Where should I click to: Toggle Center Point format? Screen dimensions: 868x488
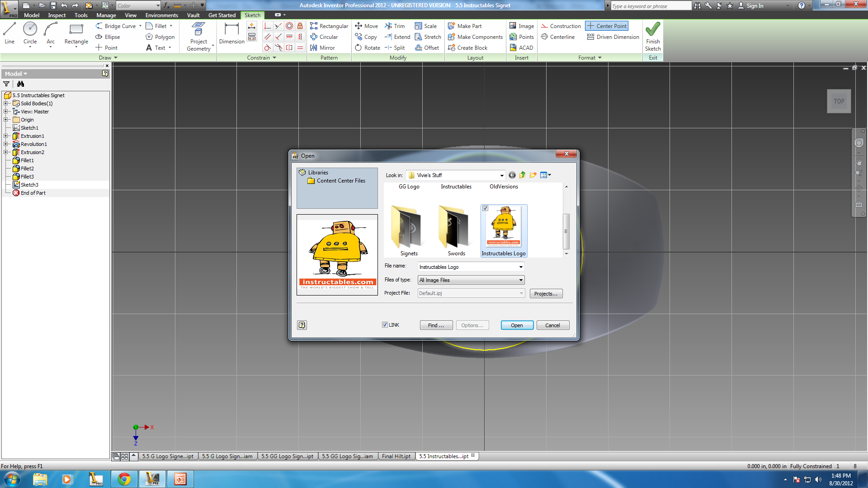[x=607, y=26]
